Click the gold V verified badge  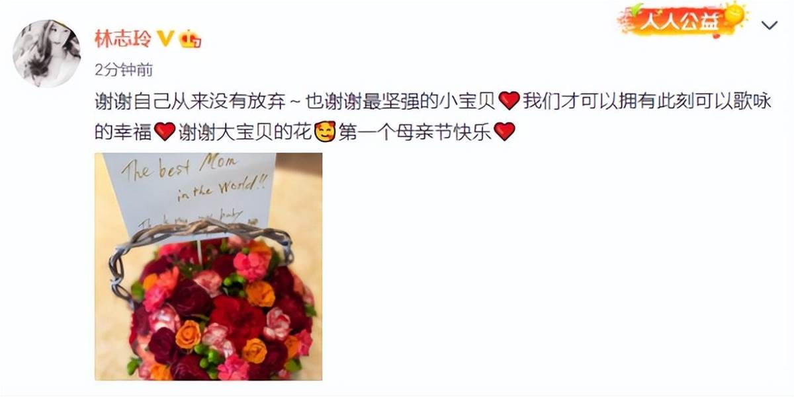(166, 40)
